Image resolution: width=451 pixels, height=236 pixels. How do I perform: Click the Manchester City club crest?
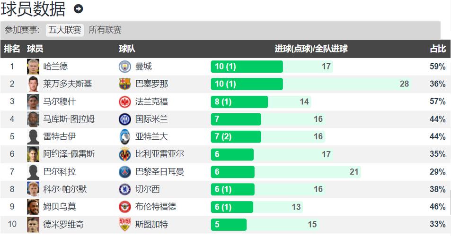[x=124, y=67]
